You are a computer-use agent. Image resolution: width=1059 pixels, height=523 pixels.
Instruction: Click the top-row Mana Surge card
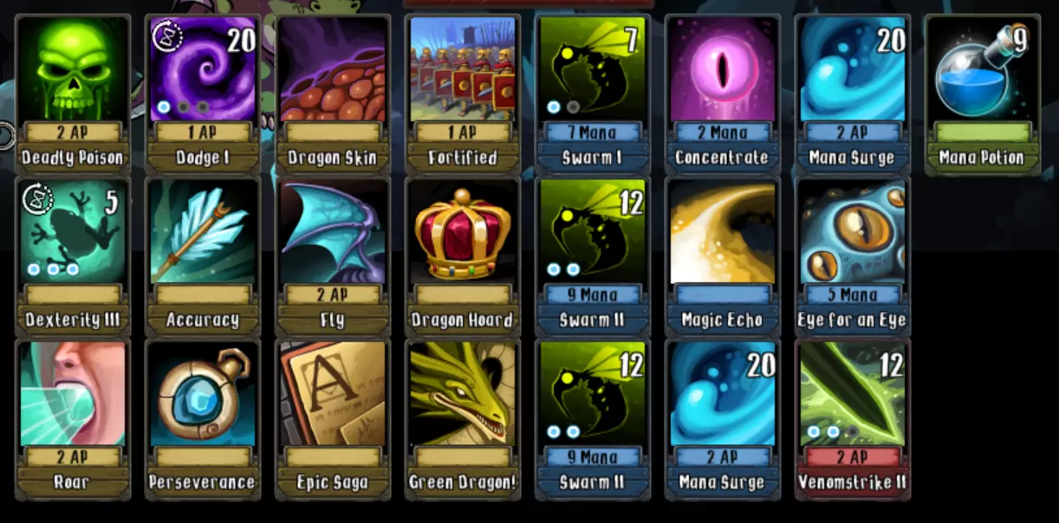tap(852, 94)
